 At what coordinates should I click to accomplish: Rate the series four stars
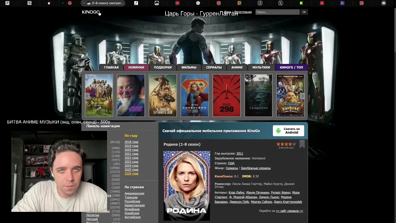[290, 144]
